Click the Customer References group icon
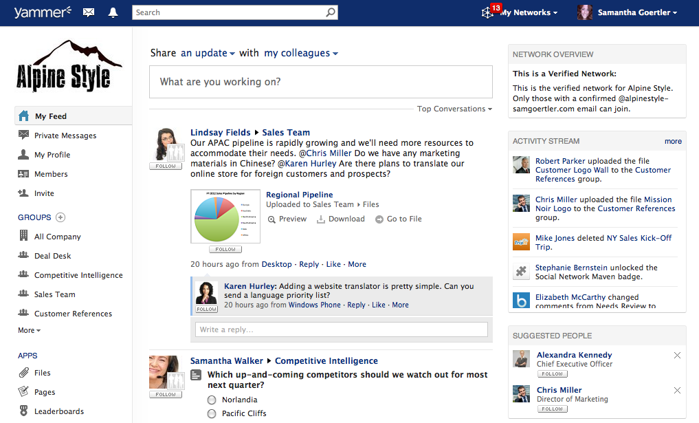Image resolution: width=699 pixels, height=423 pixels. [x=23, y=312]
